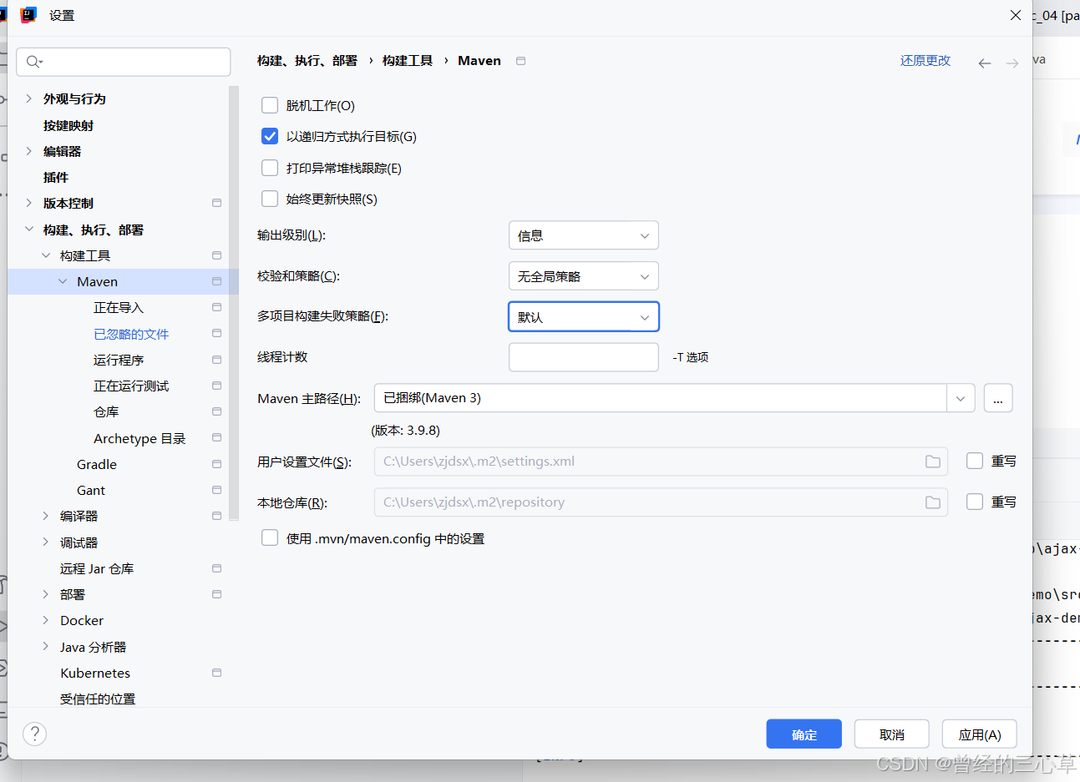
Task: Open 已忽略的文件 settings page
Action: (x=131, y=334)
